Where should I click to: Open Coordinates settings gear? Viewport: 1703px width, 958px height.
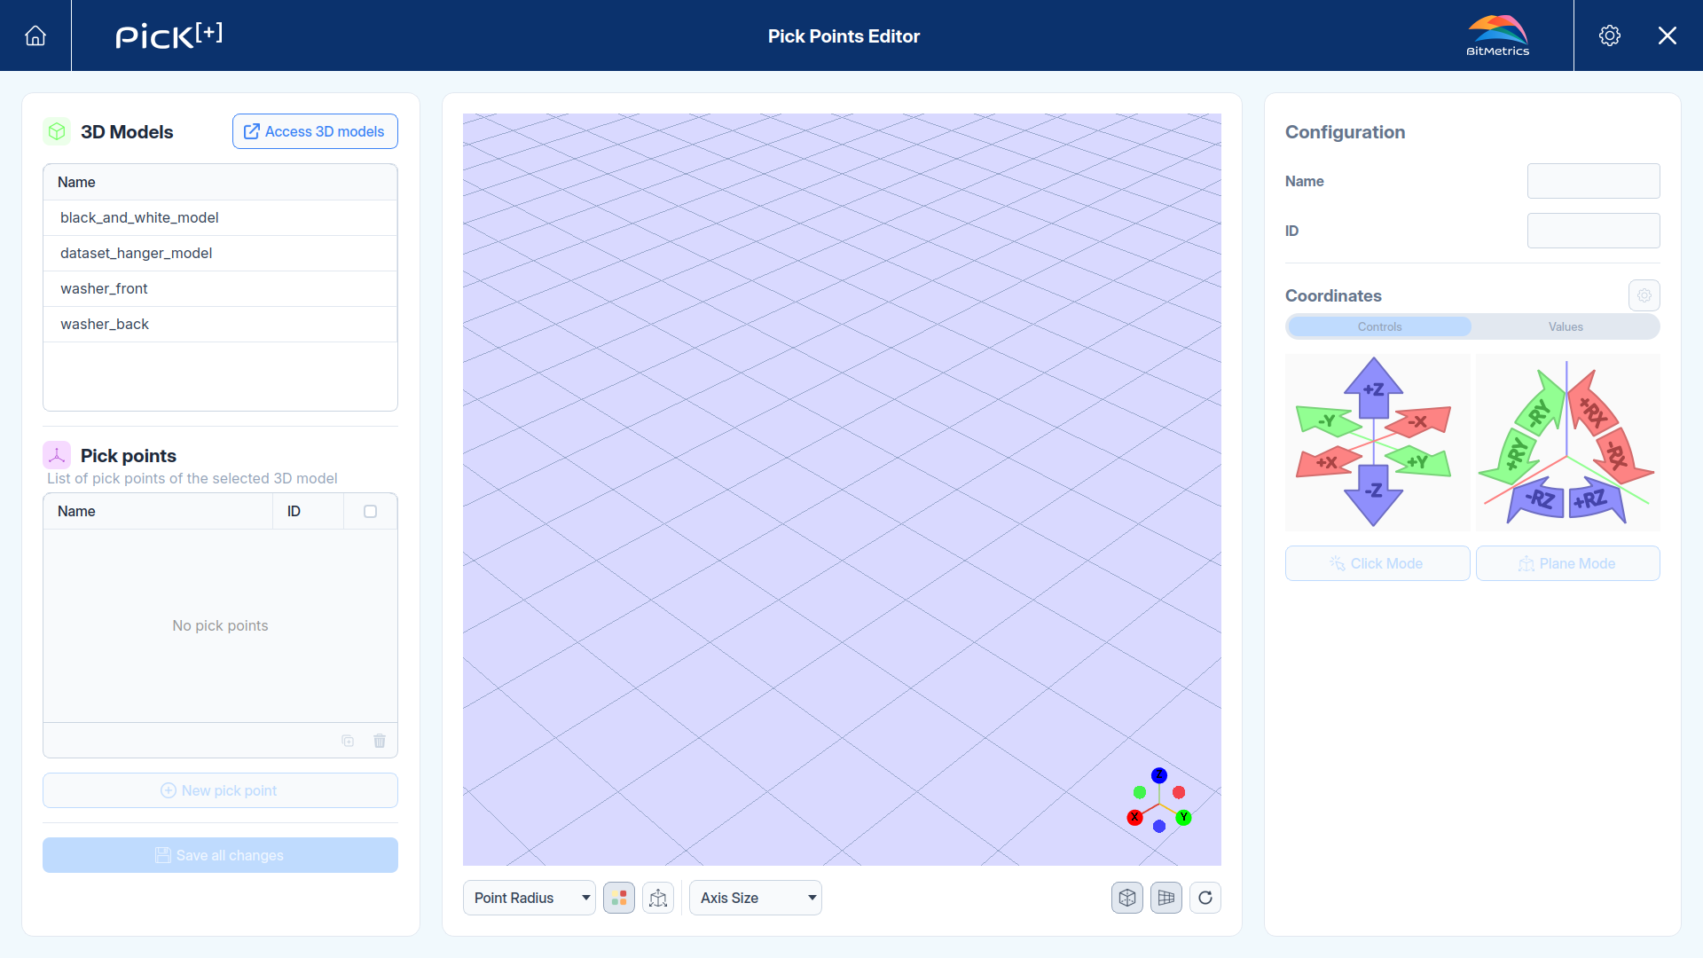tap(1644, 295)
